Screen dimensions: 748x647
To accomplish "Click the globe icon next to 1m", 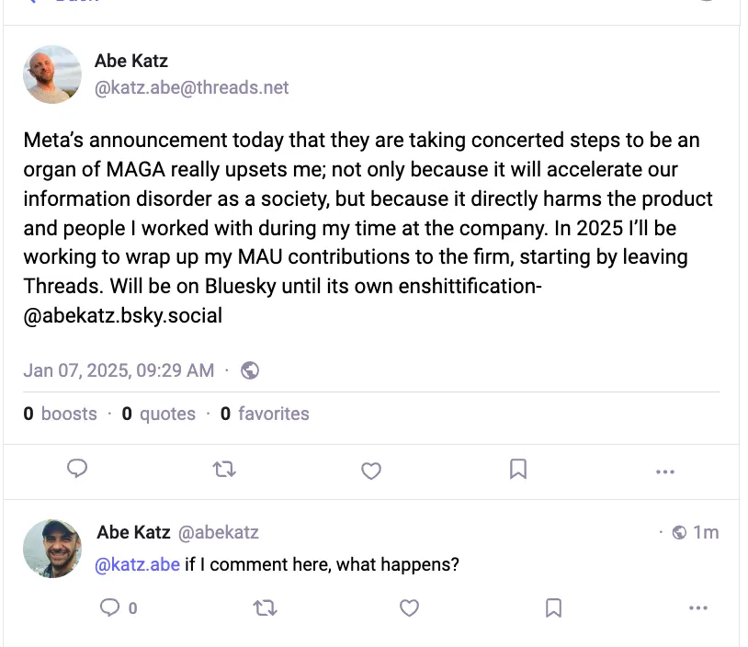I will click(680, 532).
